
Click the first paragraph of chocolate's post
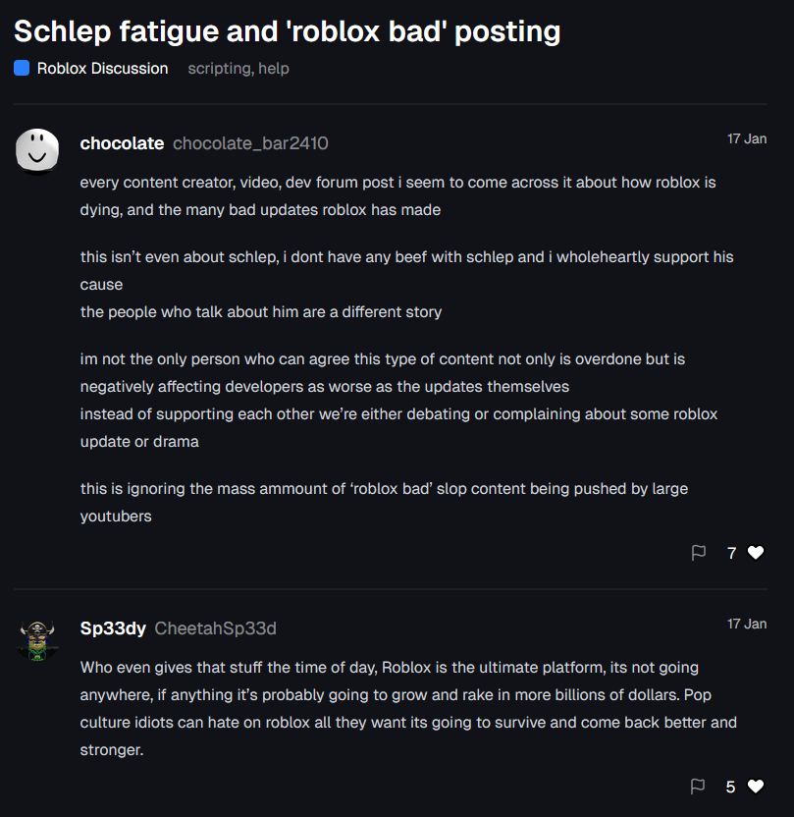pos(397,196)
